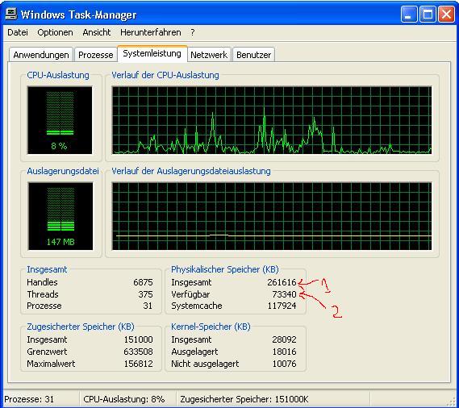
Task: Minimize the Task-Manager window
Action: coord(409,14)
